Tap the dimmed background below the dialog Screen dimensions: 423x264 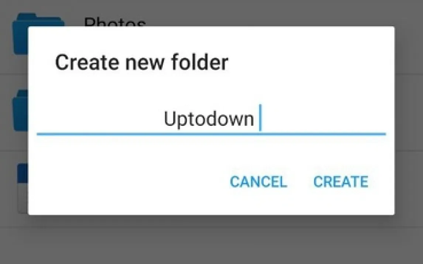pos(211,240)
